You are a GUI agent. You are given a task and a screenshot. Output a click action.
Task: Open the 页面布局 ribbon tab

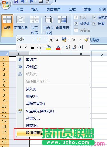click(53, 9)
